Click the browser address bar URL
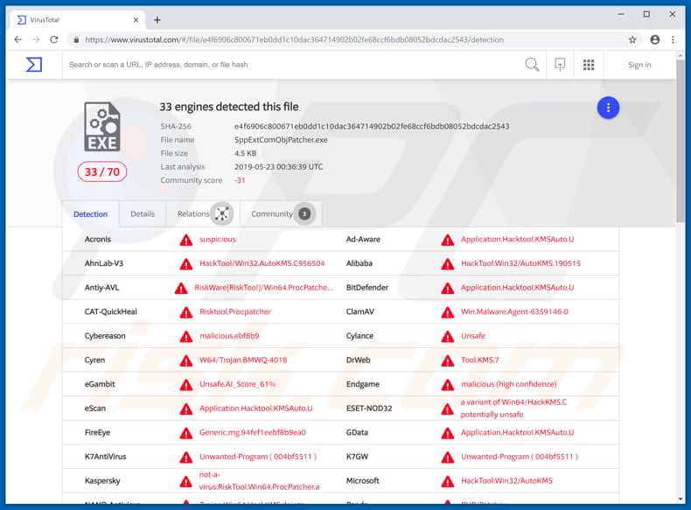This screenshot has width=691, height=510. click(295, 39)
